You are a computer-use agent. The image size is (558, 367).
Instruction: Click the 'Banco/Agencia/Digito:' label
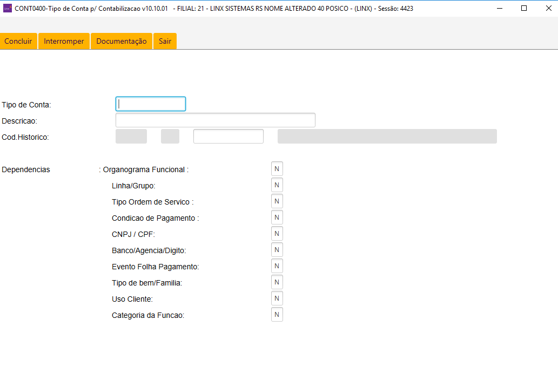click(x=149, y=250)
